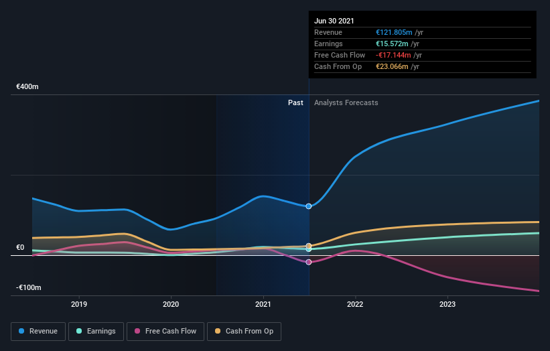This screenshot has height=351, width=550.
Task: Click the -€17.144m free cash flow value
Action: [393, 55]
